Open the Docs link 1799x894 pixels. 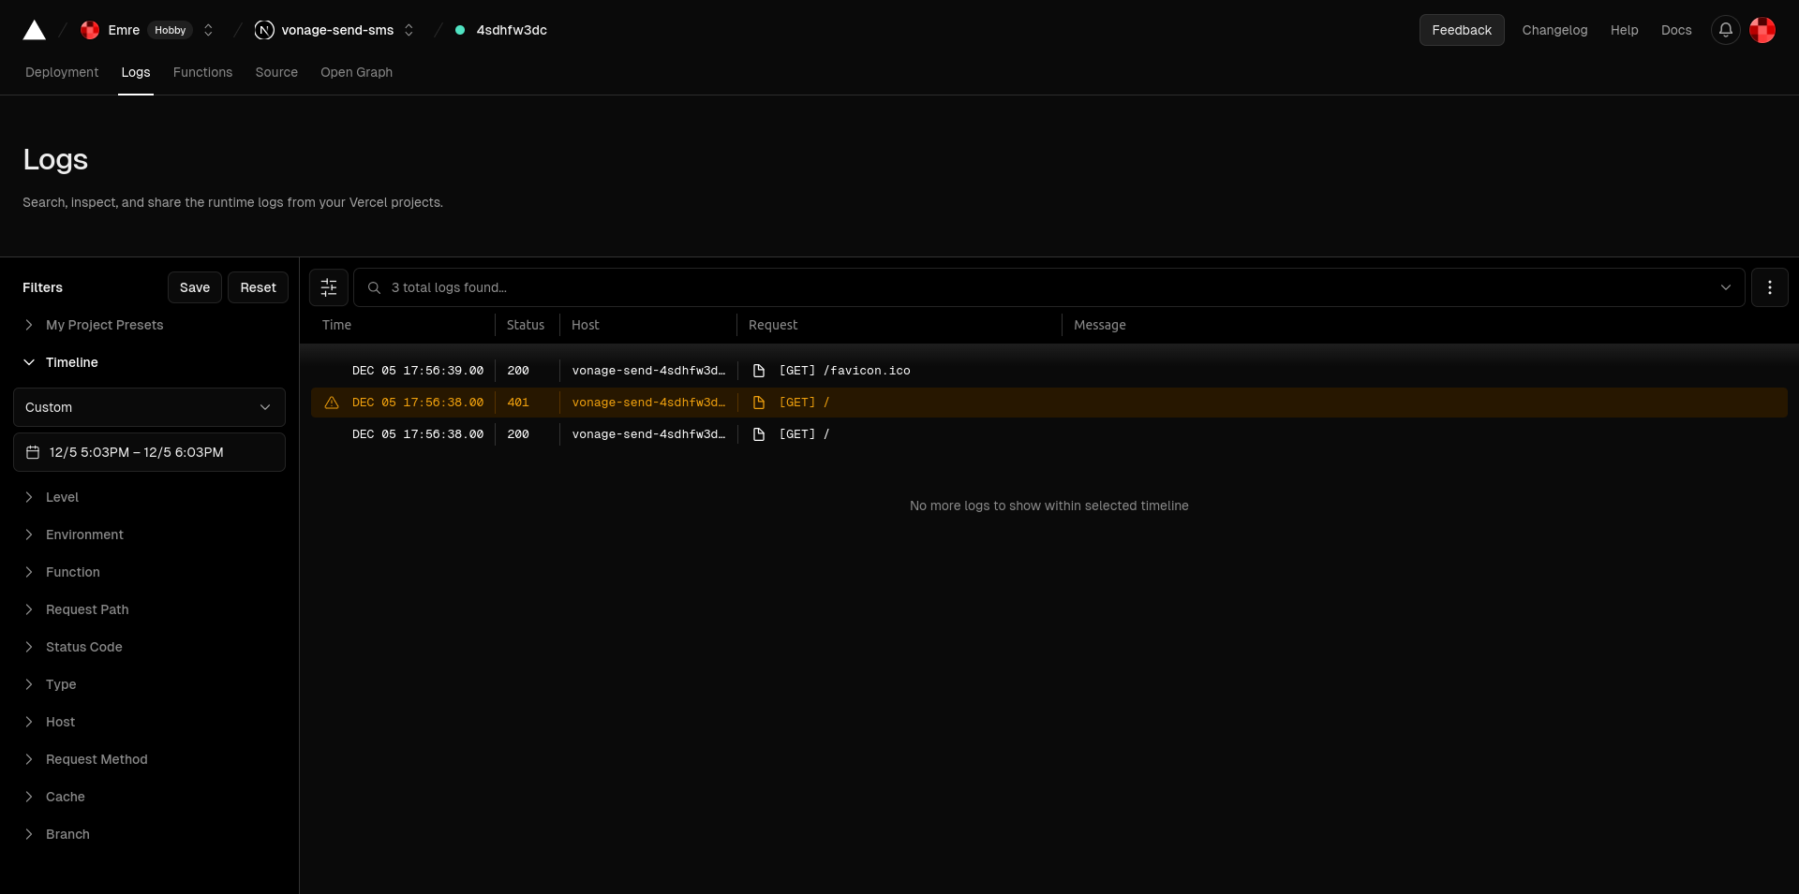coord(1676,30)
